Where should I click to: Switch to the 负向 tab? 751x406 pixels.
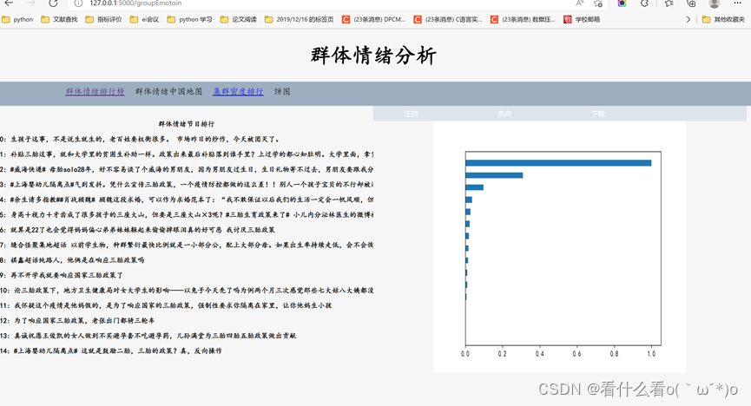coord(504,114)
